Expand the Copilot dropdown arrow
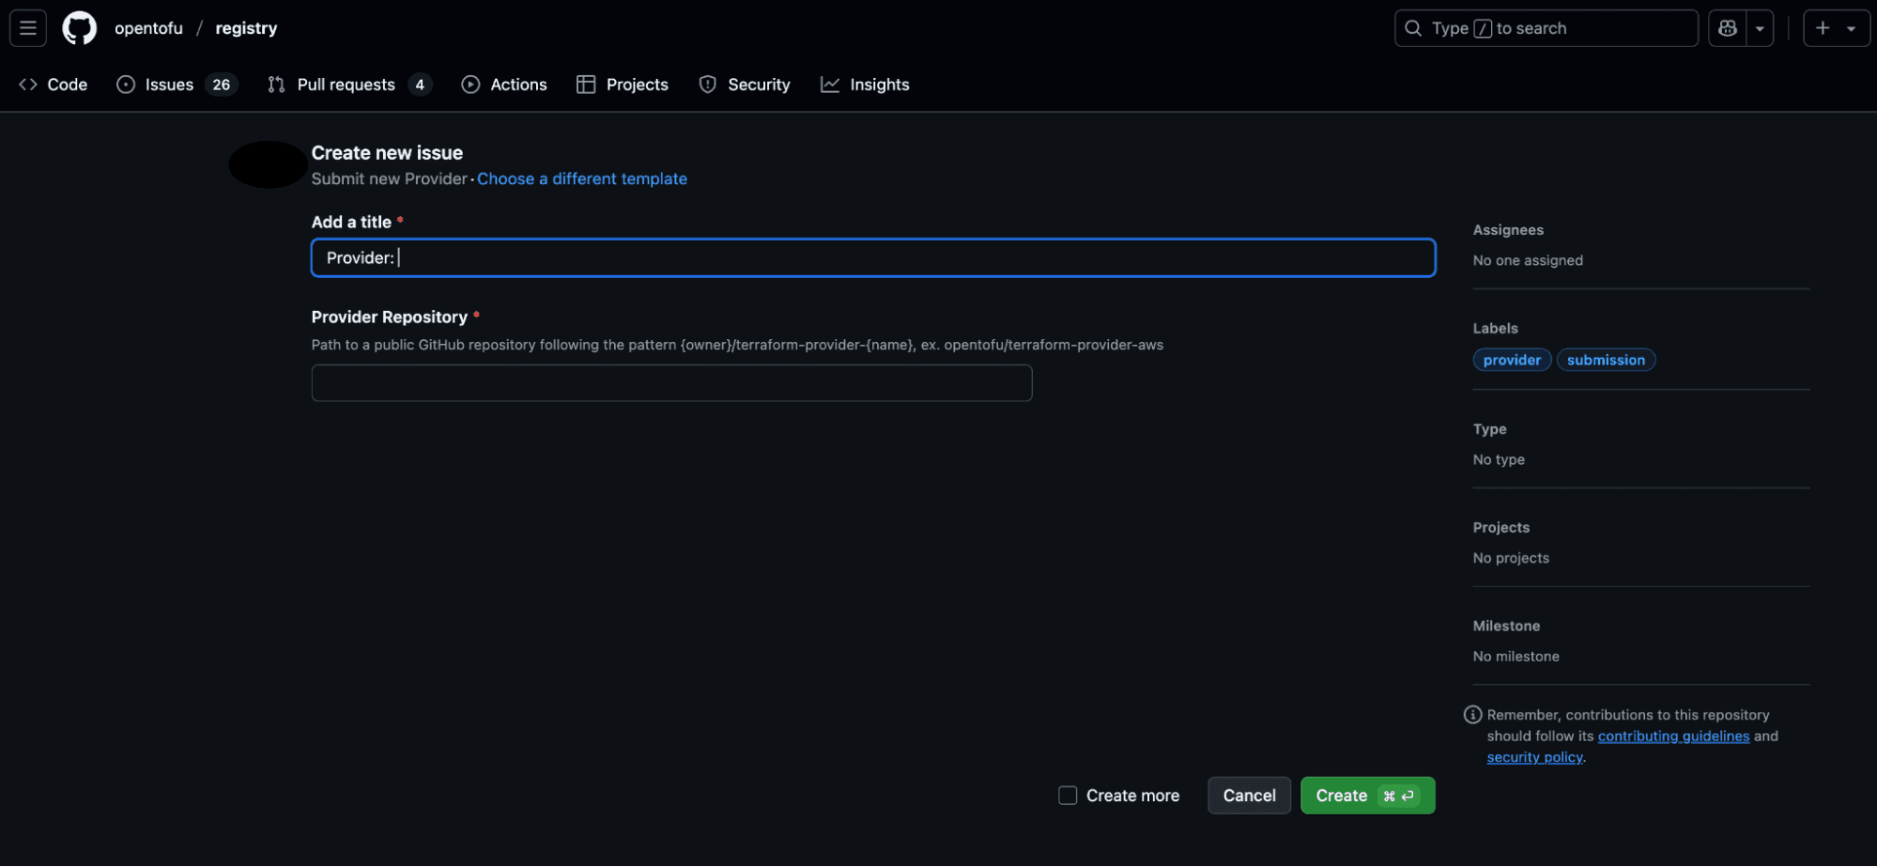Image resolution: width=1877 pixels, height=867 pixels. 1760,28
